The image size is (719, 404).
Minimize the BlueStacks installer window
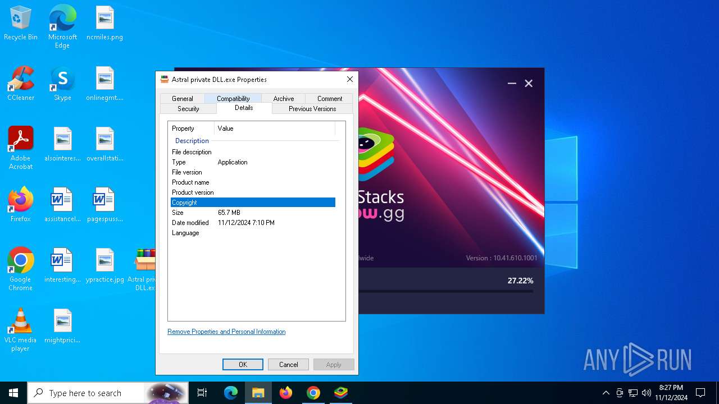point(512,83)
